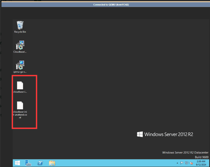Click the muted speaker tray icon

(191, 163)
